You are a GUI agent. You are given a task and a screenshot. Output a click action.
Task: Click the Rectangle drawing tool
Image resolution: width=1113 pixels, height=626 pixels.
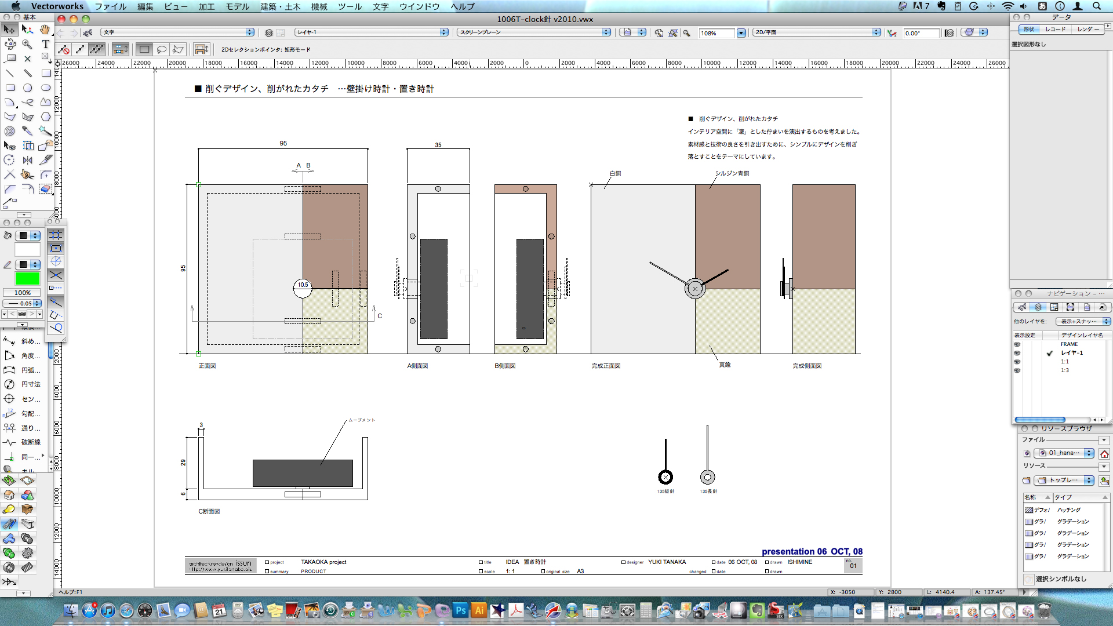pyautogui.click(x=46, y=73)
